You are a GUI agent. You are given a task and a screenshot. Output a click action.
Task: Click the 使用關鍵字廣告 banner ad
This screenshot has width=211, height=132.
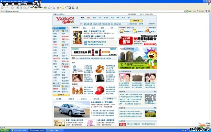(137, 40)
